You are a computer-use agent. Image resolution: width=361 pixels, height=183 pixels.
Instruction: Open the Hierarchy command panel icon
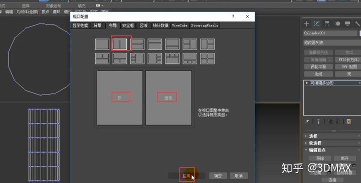327,23
